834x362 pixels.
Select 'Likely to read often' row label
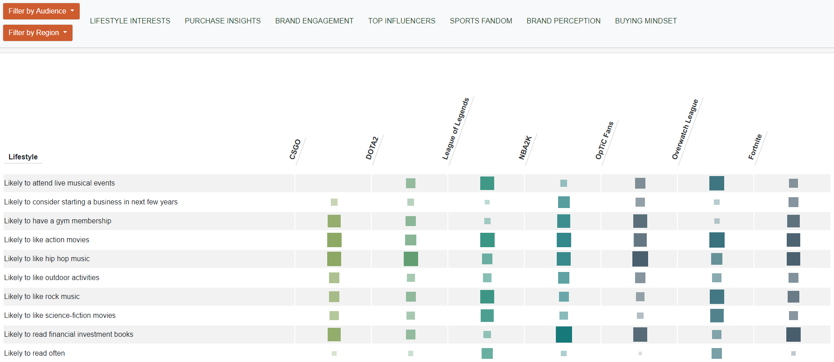(35, 353)
